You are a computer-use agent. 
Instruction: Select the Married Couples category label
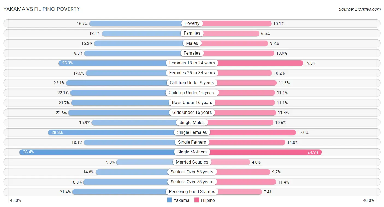click(192, 162)
